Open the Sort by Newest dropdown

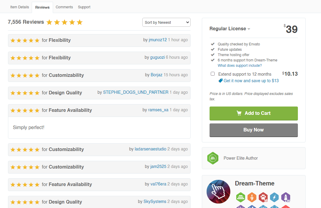166,22
